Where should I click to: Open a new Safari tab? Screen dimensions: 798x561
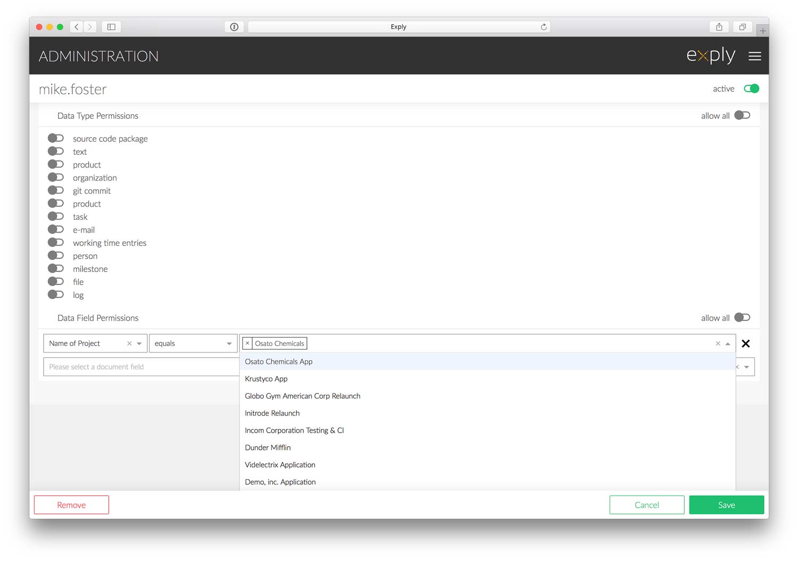(763, 31)
